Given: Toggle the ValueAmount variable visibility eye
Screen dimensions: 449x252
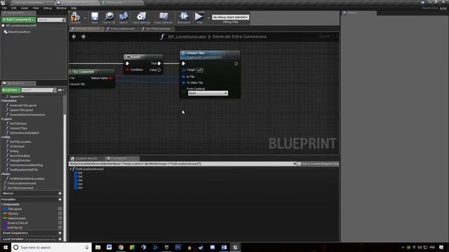Looking at the screenshot, I should point(60,218).
